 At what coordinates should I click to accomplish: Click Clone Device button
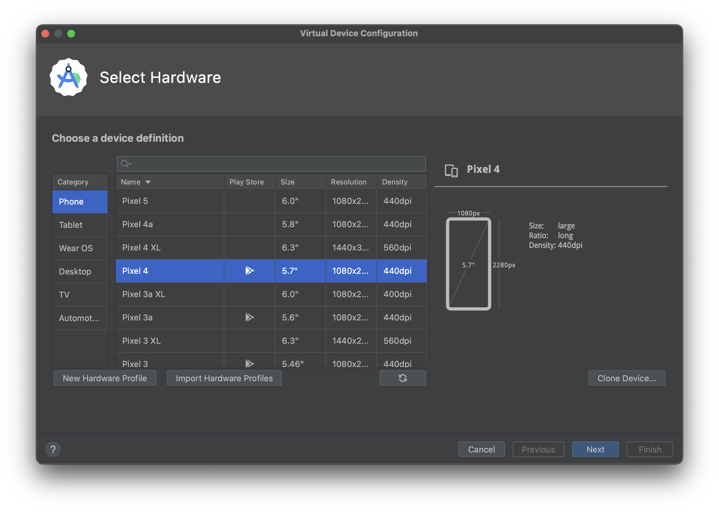pyautogui.click(x=626, y=378)
